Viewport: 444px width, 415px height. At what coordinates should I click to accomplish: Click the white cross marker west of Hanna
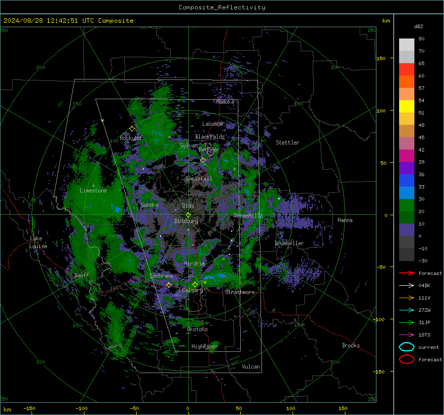pyautogui.click(x=279, y=198)
